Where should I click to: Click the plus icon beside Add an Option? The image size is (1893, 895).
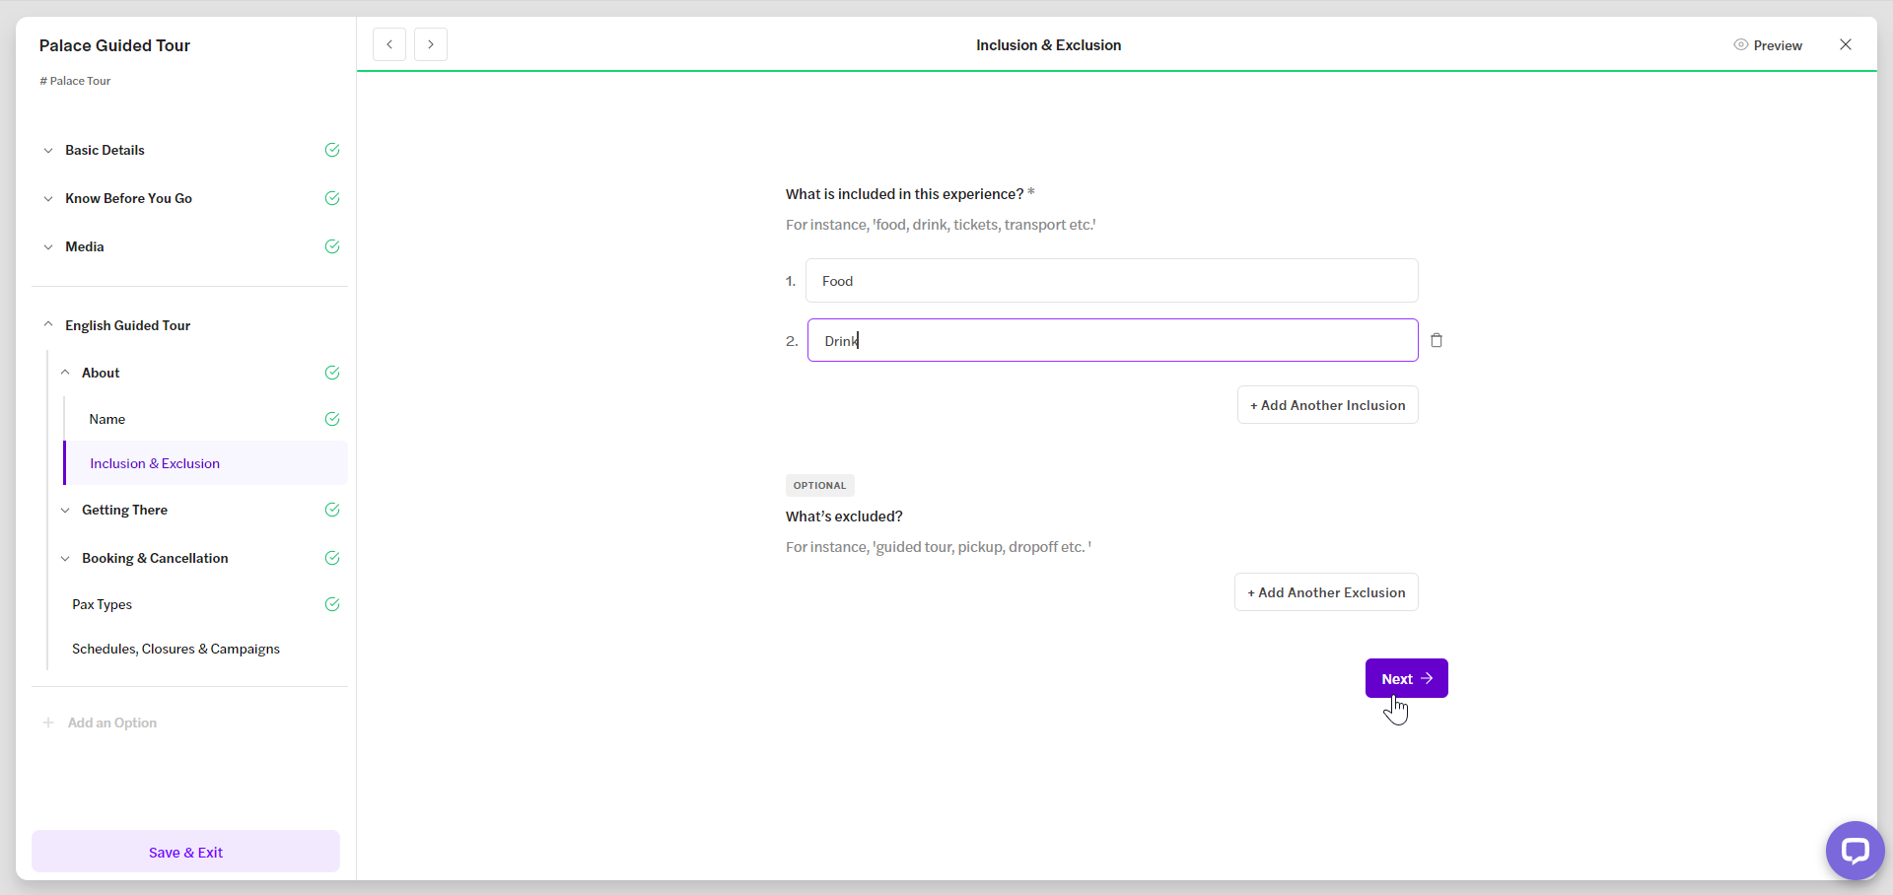[x=48, y=723]
